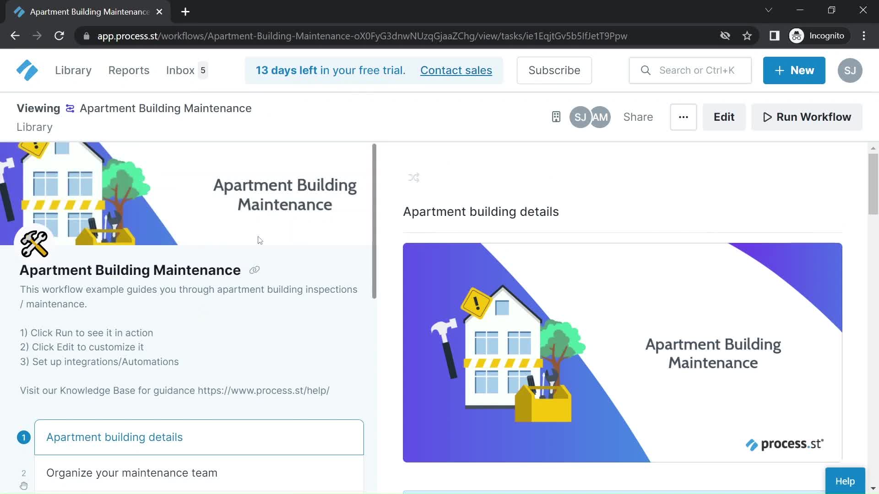
Task: Click the Edit button icon
Action: point(724,117)
